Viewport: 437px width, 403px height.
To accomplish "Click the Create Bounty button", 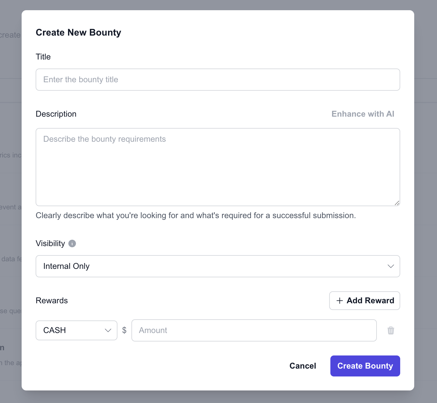I will point(365,366).
